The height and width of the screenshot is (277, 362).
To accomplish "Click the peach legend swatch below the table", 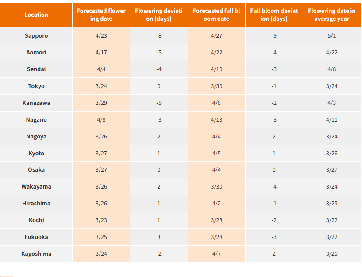I will [7, 276].
